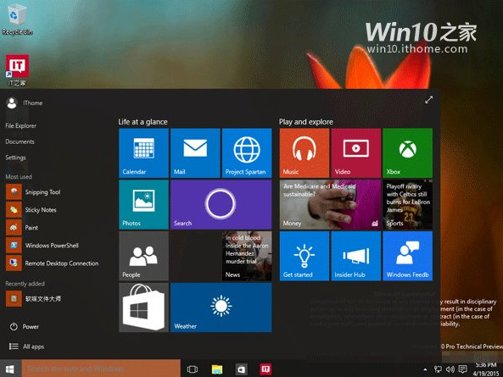Open the Sports live tile
The height and width of the screenshot is (377, 503).
408,205
